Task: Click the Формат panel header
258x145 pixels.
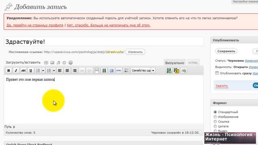Action: [234, 103]
